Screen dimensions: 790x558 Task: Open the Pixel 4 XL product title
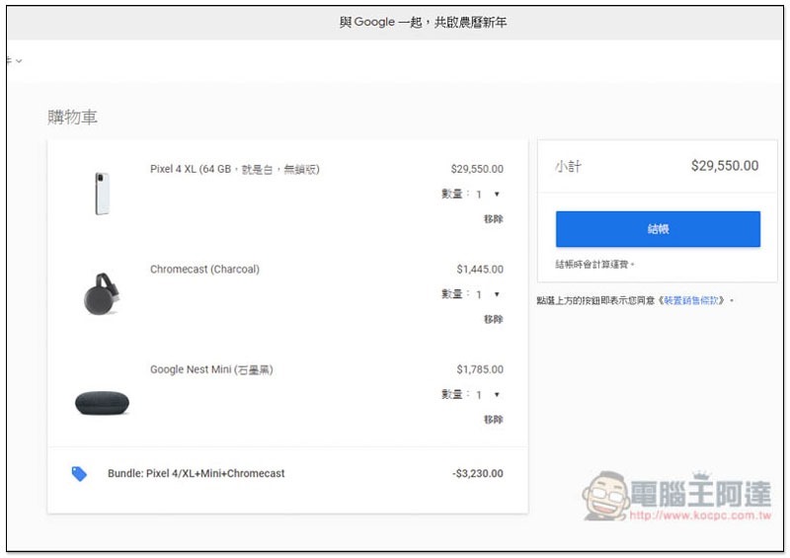pyautogui.click(x=234, y=169)
